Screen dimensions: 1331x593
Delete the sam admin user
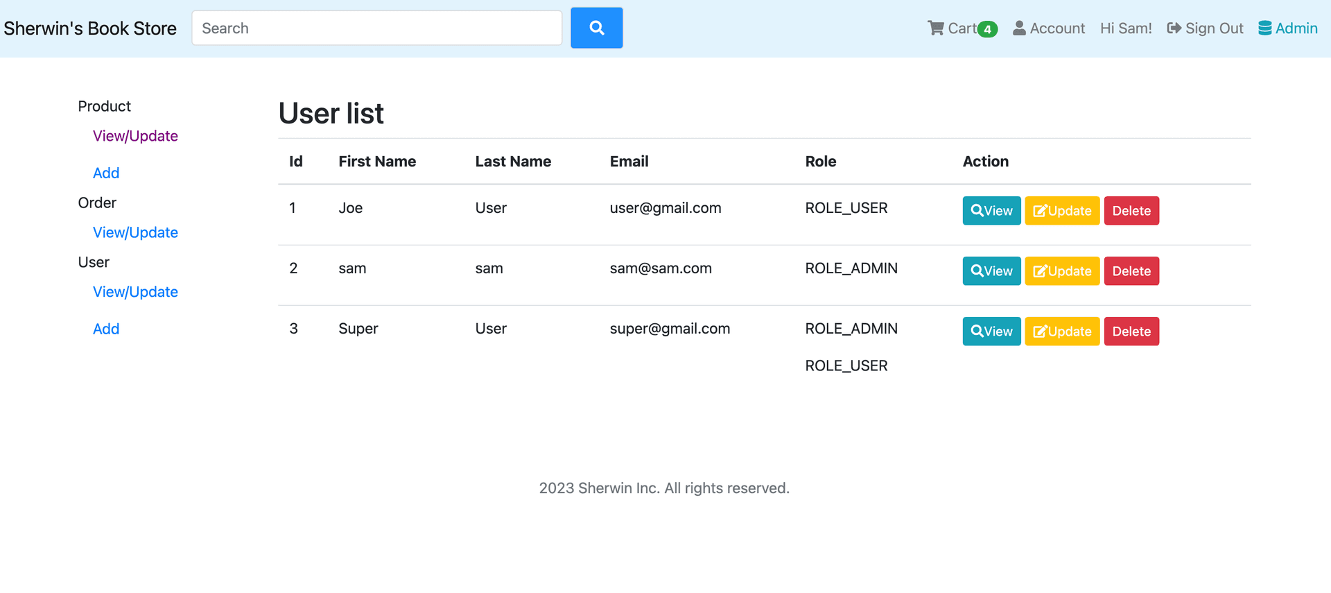1131,271
